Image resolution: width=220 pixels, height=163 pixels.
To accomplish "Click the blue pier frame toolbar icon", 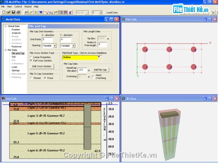I will 41,12.
